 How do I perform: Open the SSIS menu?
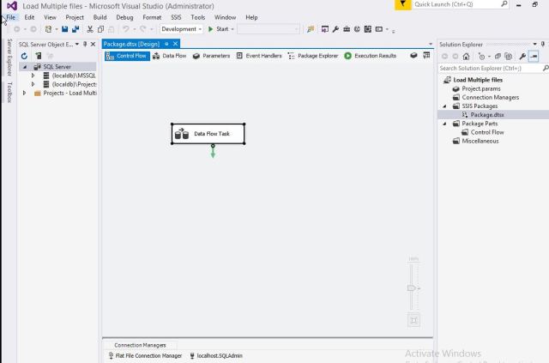175,17
